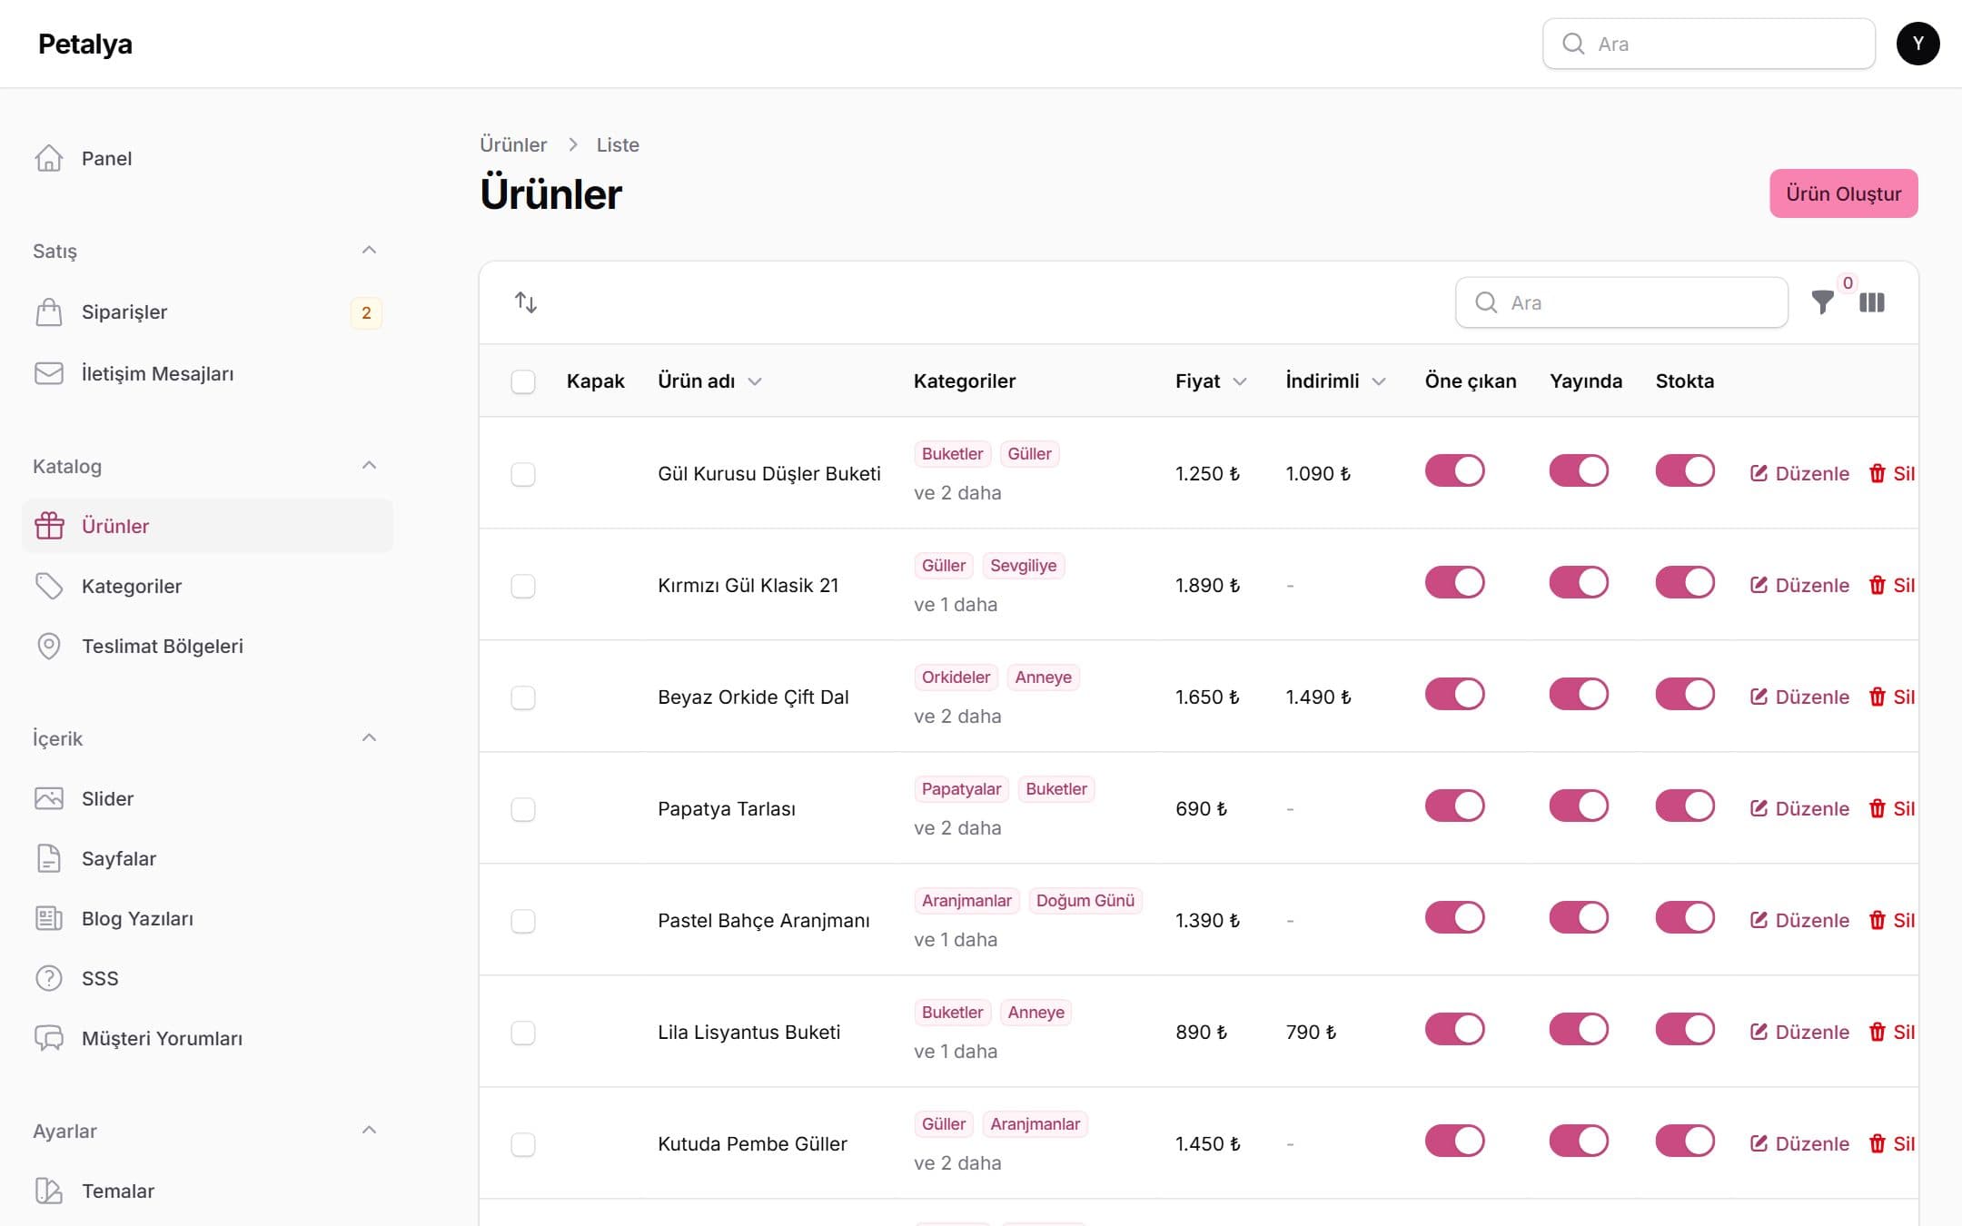Select the Kırmızı Gül Klasik 21 row checkbox
This screenshot has width=1962, height=1226.
(523, 586)
